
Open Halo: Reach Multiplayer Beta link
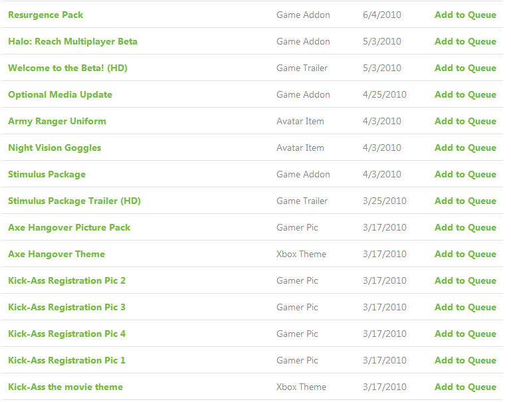coord(72,41)
